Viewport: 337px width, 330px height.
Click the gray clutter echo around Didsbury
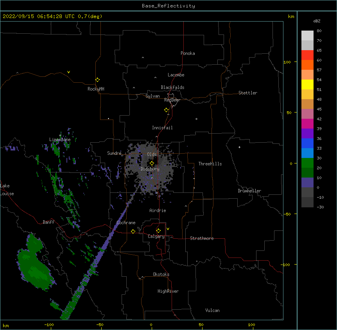pyautogui.click(x=151, y=168)
